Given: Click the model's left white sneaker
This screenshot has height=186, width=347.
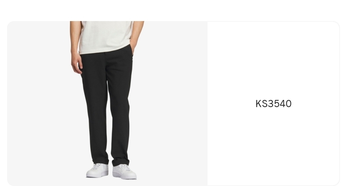Looking at the screenshot, I should click(x=98, y=170).
